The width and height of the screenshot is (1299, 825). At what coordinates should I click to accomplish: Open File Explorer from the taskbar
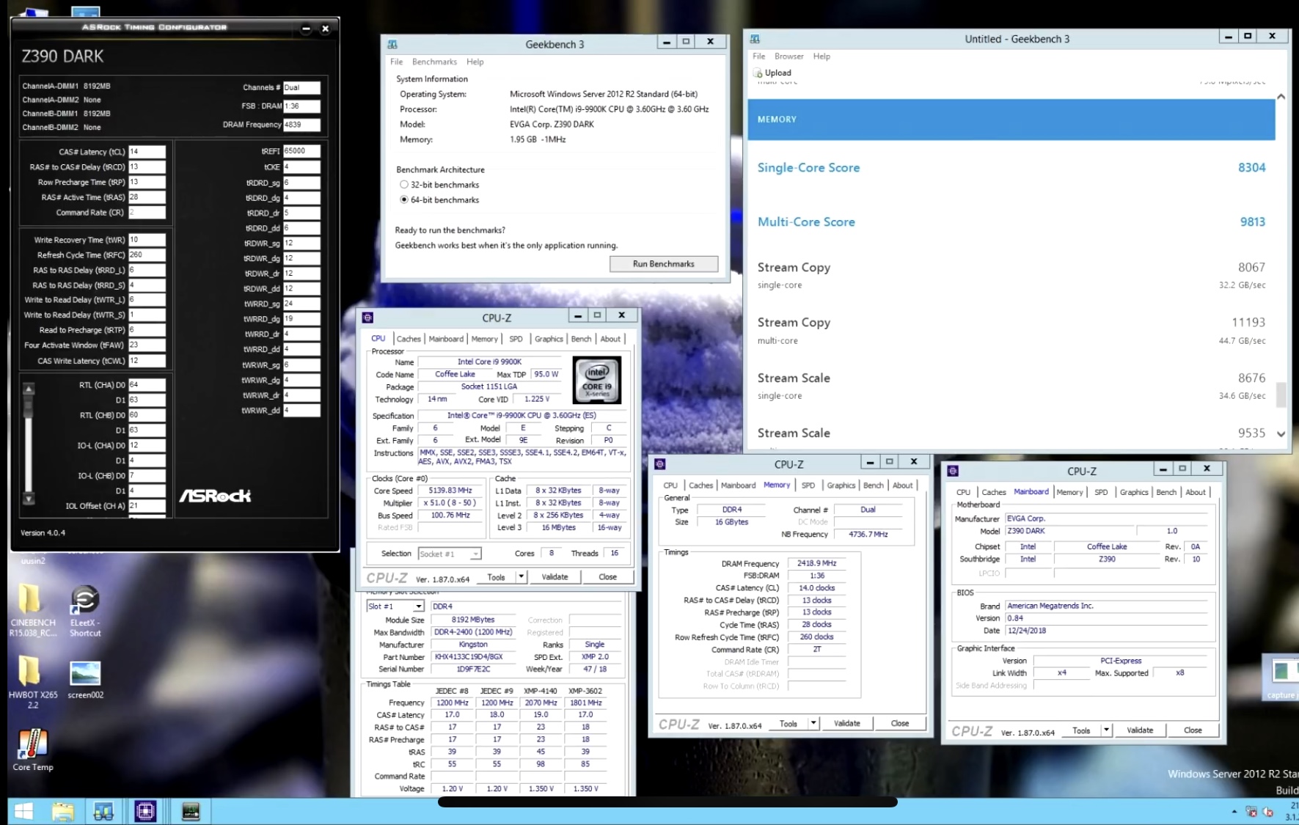63,811
